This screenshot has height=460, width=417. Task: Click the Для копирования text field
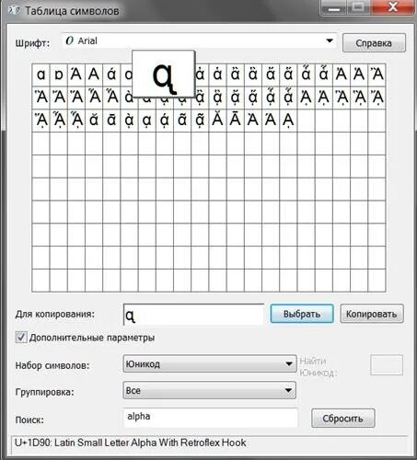193,315
